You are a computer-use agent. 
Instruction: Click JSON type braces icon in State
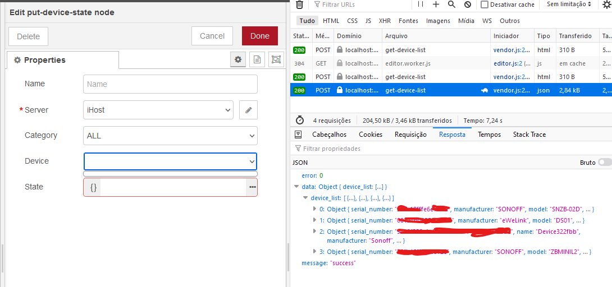pyautogui.click(x=93, y=187)
